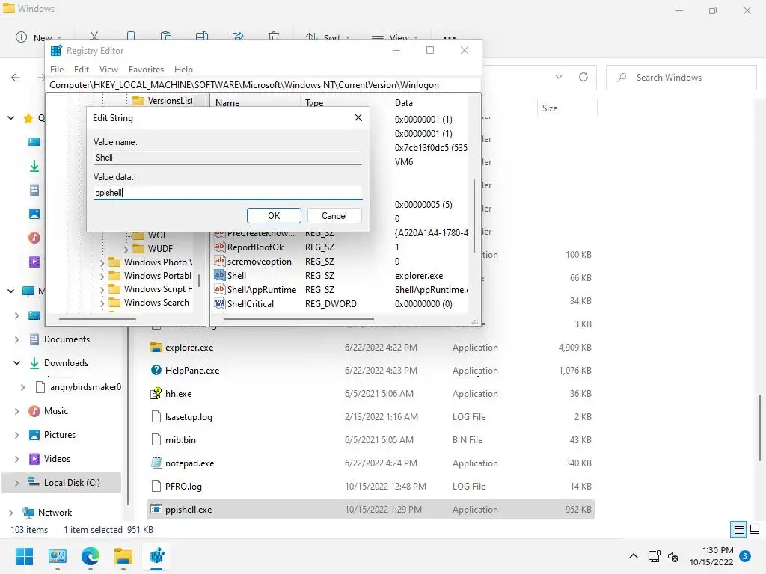Expand the WUDF registry key

[x=126, y=249]
